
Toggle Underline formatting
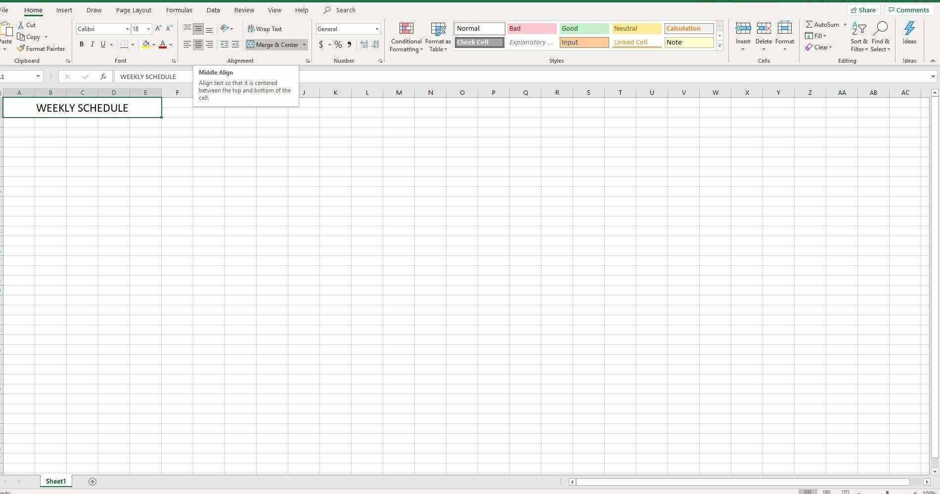(103, 44)
